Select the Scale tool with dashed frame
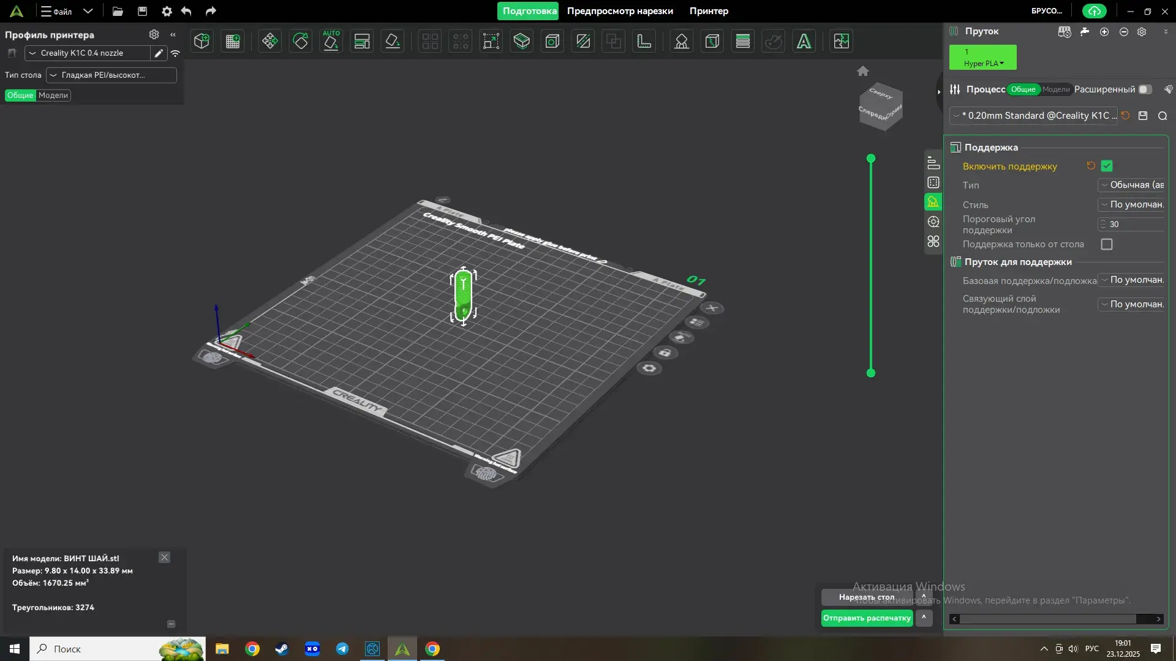The width and height of the screenshot is (1176, 661). tap(491, 41)
